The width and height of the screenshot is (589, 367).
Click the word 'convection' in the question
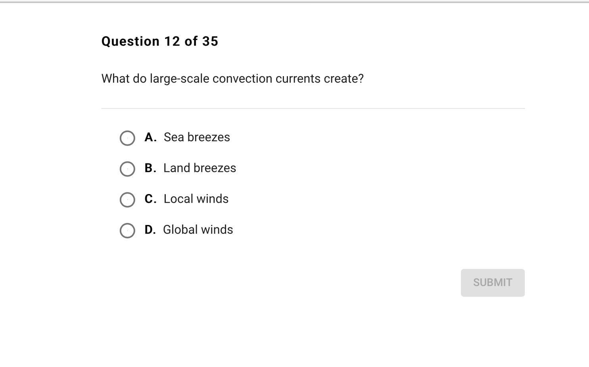(x=242, y=79)
